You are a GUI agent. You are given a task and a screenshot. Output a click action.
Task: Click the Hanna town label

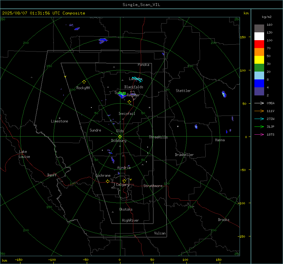point(220,140)
